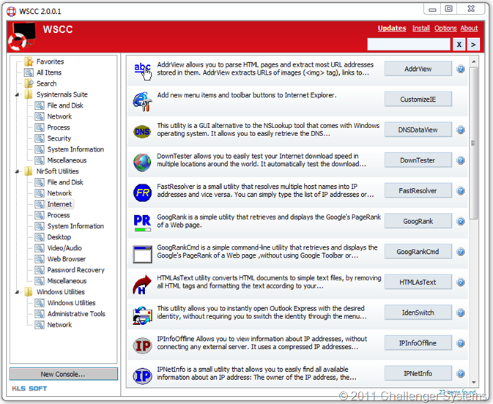Select All Items in the tree

point(49,72)
